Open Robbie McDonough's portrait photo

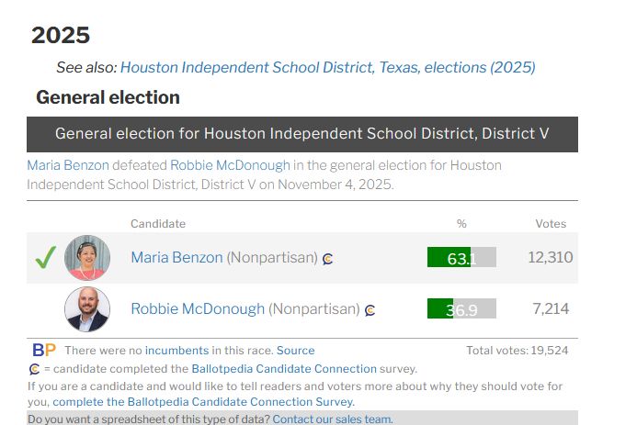(x=87, y=309)
